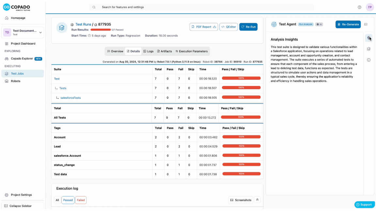
Task: Click the Homepage house icon
Action: (7, 18)
